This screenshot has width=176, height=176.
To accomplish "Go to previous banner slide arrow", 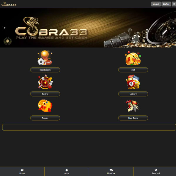I will (x=5, y=28).
